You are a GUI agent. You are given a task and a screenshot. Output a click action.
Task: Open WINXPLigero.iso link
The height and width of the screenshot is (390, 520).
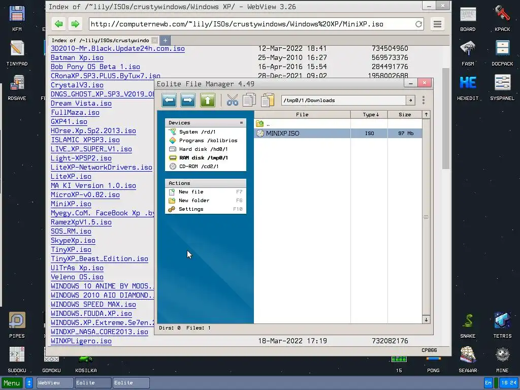point(81,341)
